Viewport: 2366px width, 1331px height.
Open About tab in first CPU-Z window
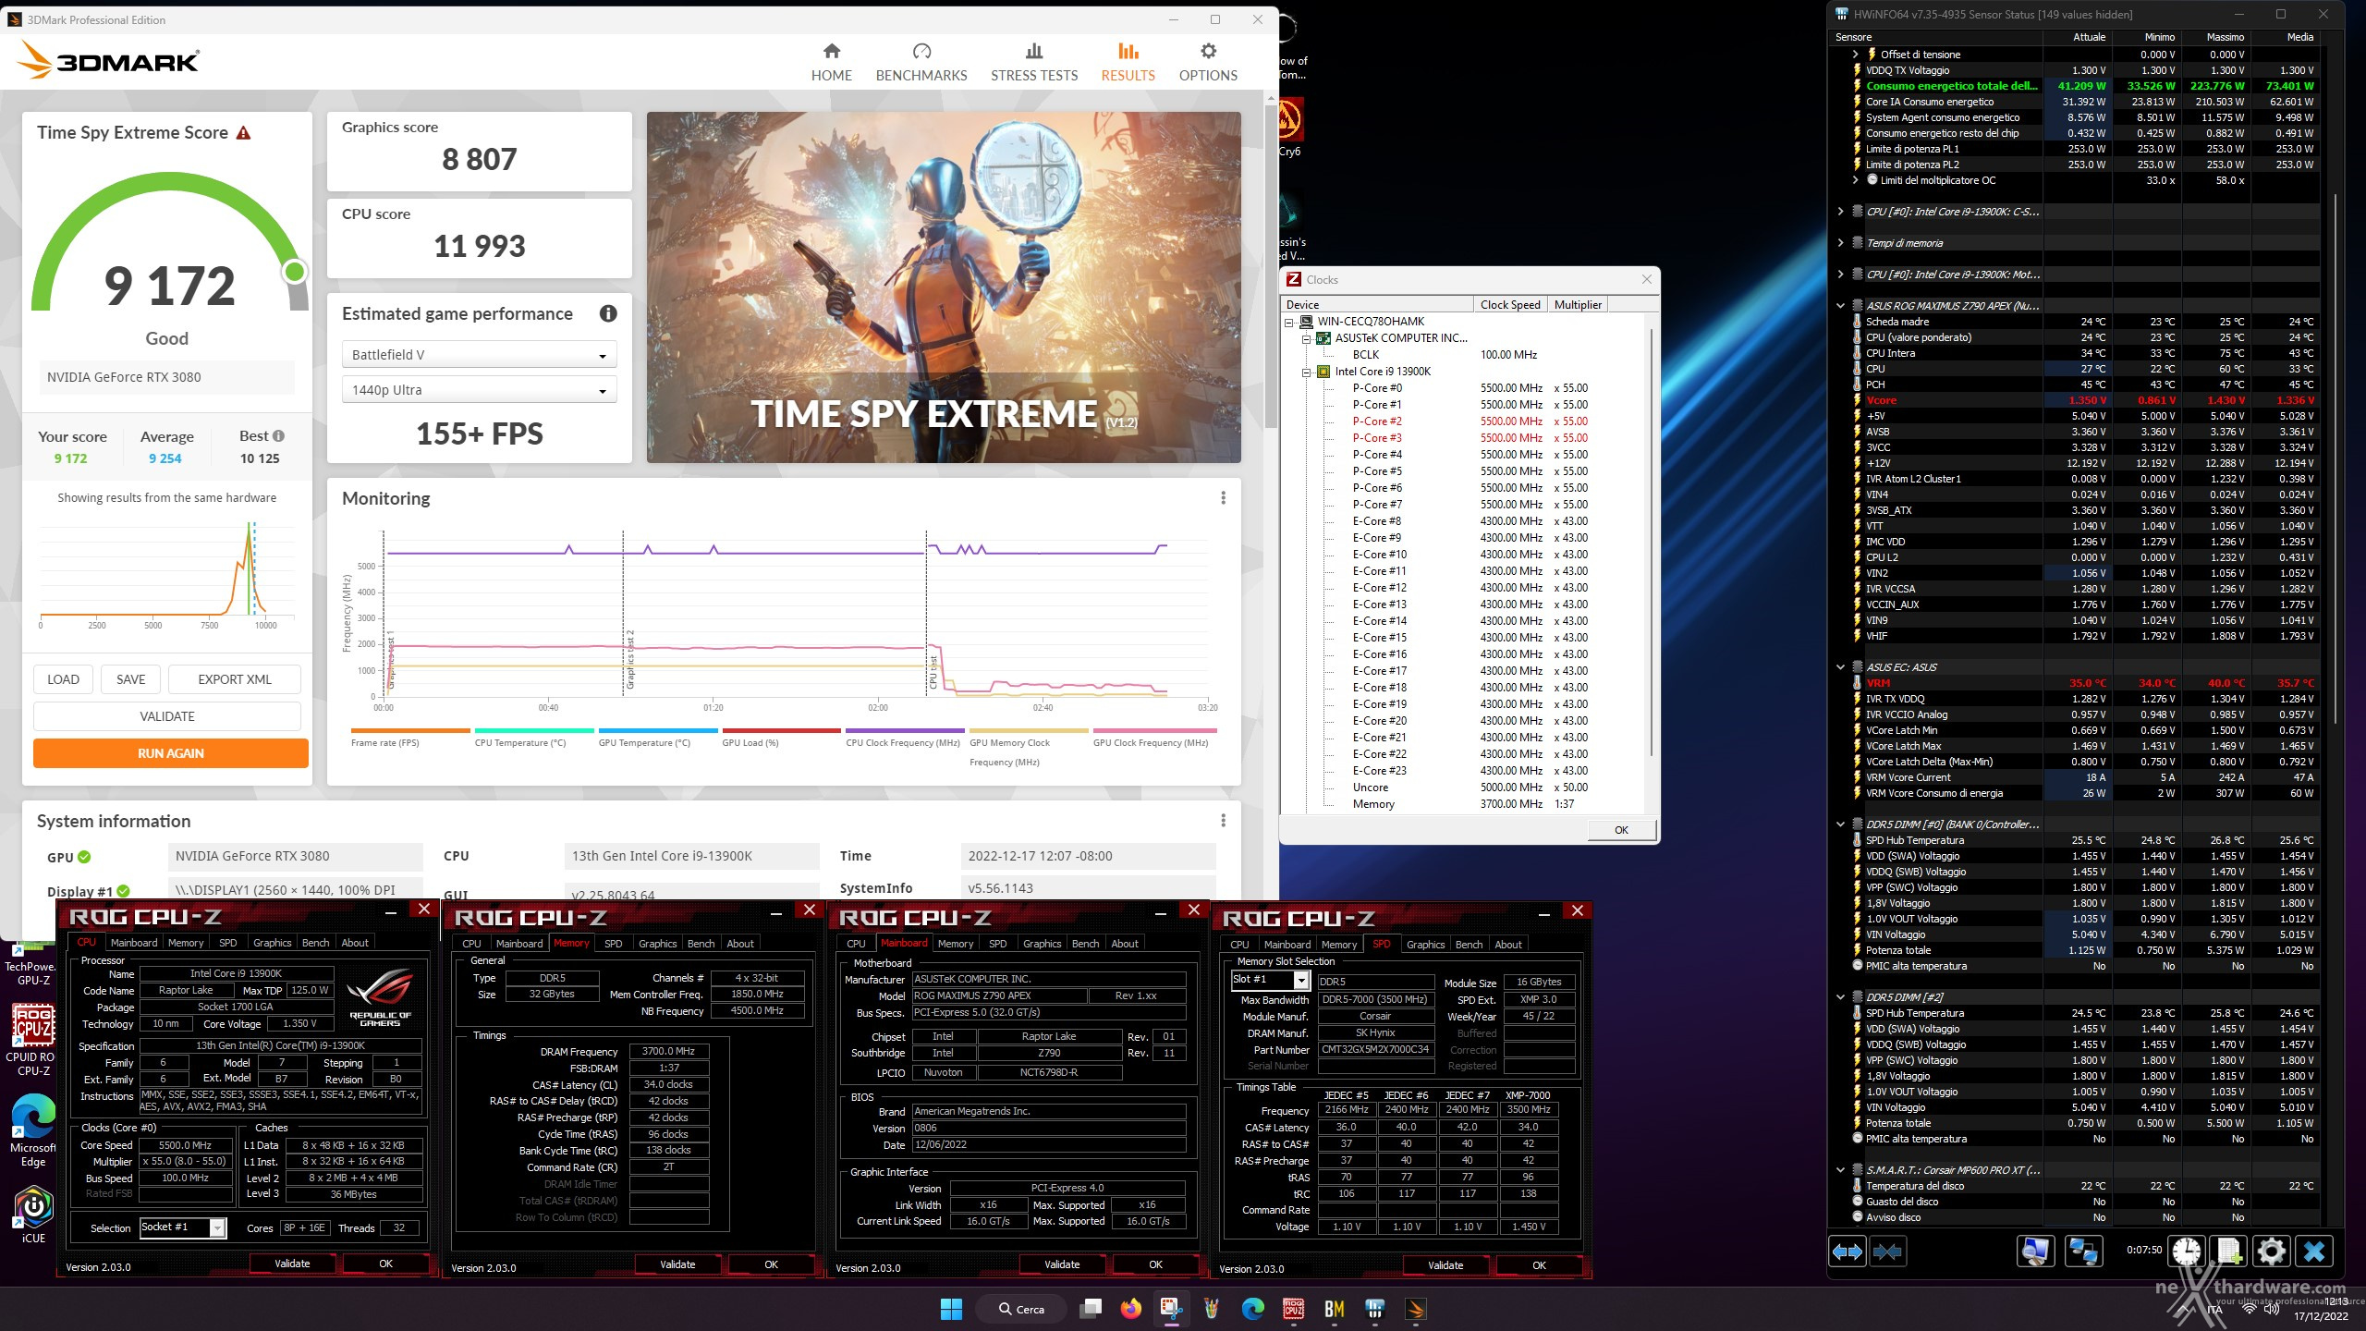pos(355,943)
